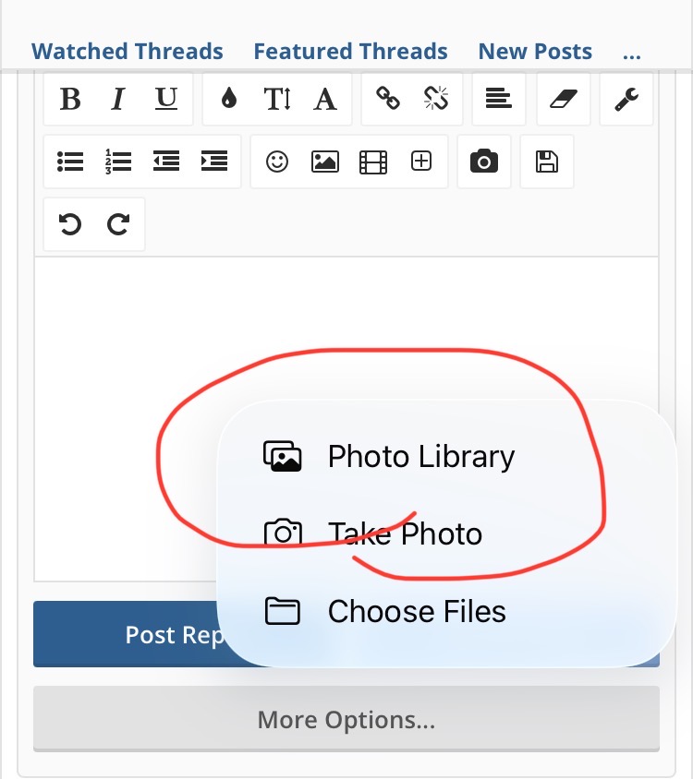Open the font family dropdown
The width and height of the screenshot is (693, 779).
click(325, 100)
